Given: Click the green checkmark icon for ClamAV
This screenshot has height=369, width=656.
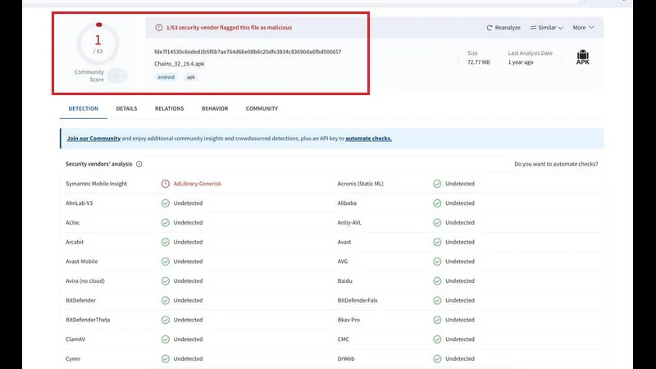Looking at the screenshot, I should pyautogui.click(x=166, y=339).
